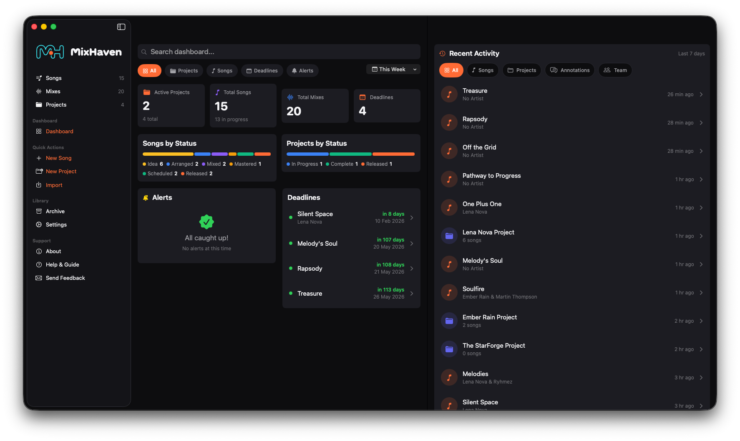Switch to the Deadlines filter tab
740x441 pixels.
[262, 70]
